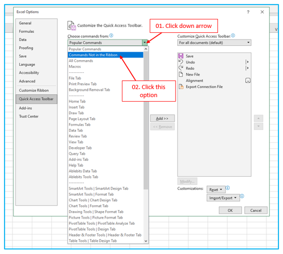Click the Cancel button

point(256,211)
